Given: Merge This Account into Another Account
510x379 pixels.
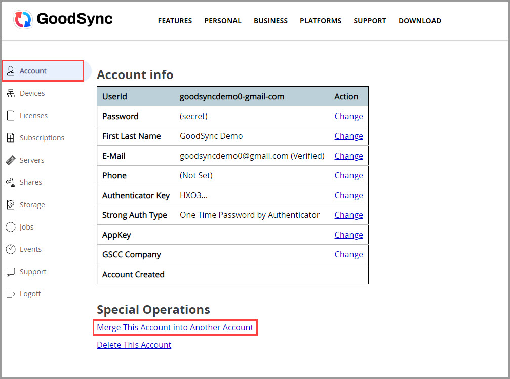Looking at the screenshot, I should click(x=175, y=327).
